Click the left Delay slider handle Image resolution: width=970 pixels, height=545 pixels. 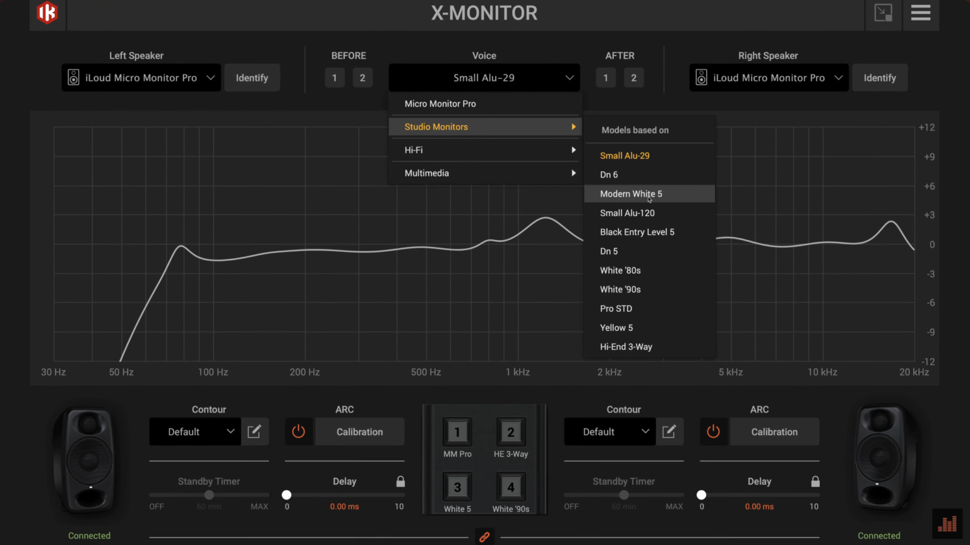point(287,495)
